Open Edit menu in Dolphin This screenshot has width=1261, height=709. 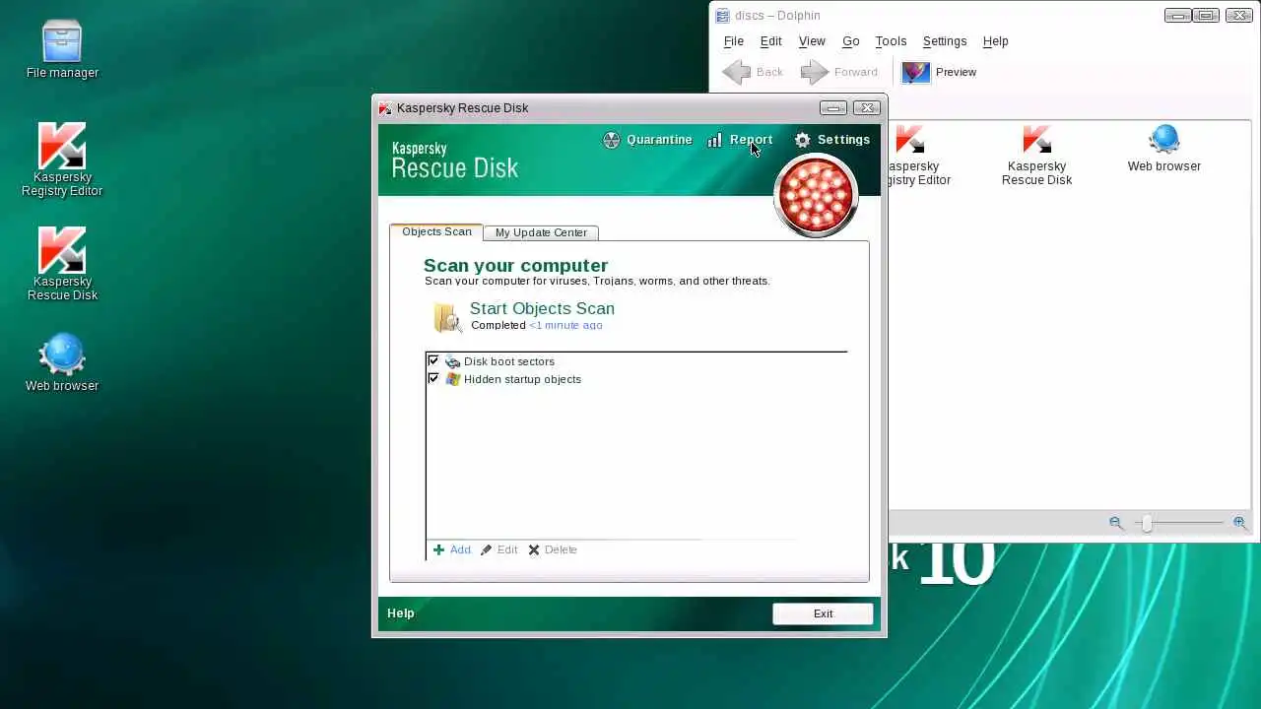point(770,41)
